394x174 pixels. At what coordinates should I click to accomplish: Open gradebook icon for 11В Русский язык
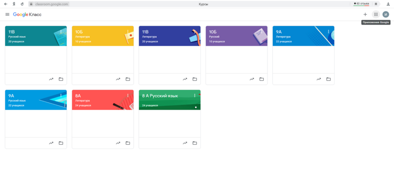point(51,79)
